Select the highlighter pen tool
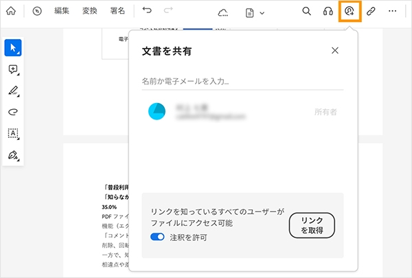412x278 pixels. (13, 91)
